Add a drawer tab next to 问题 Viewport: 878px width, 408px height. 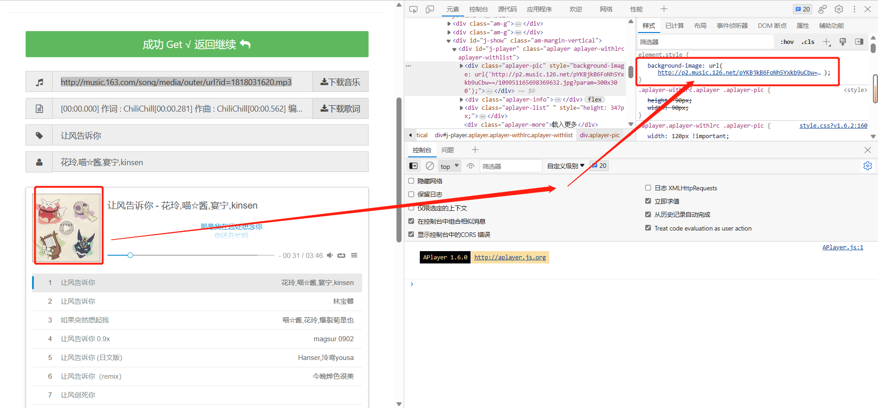(x=475, y=150)
